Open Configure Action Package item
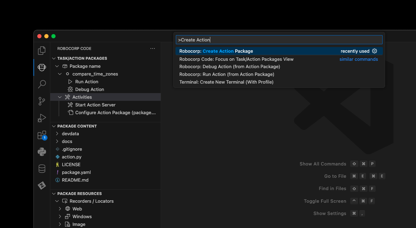The image size is (416, 228). point(105,112)
